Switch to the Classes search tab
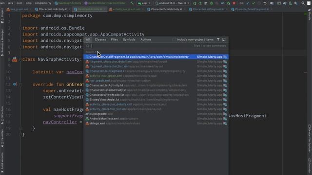 (100, 39)
